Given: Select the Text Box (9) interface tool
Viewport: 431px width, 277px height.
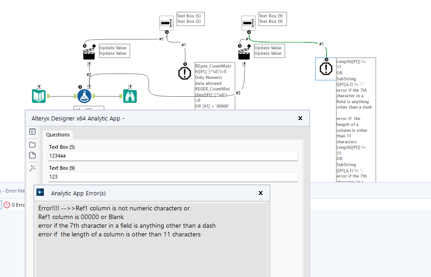Looking at the screenshot, I should [249, 23].
